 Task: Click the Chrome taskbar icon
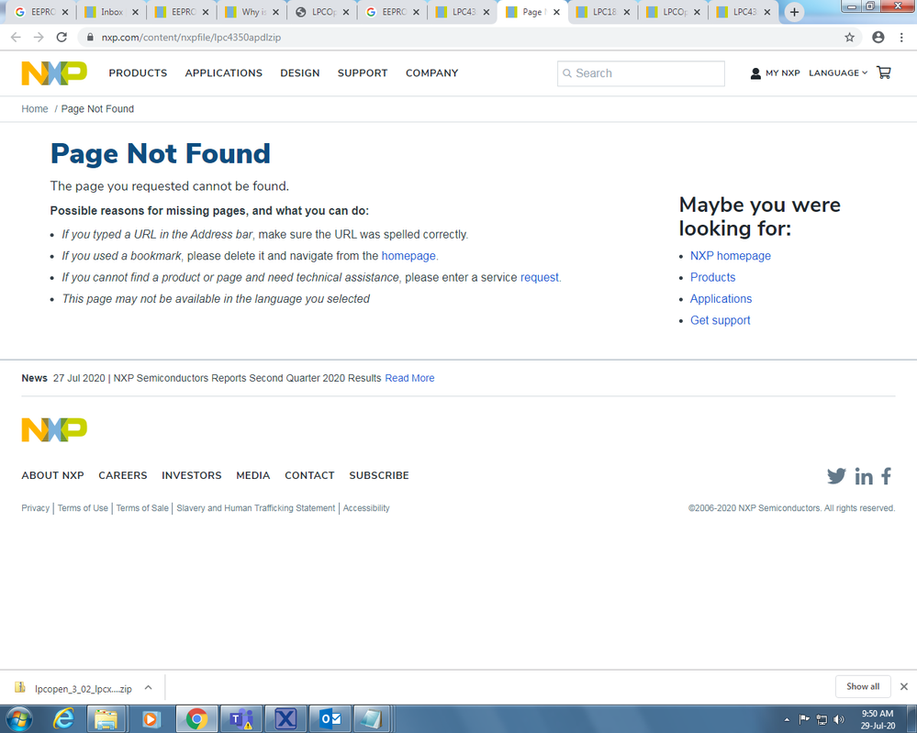[197, 719]
